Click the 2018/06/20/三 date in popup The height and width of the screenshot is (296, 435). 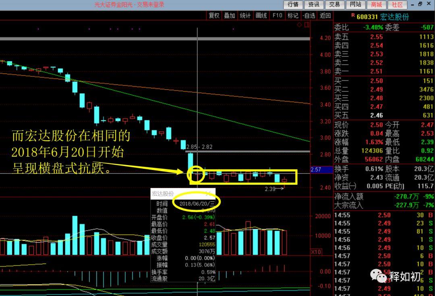pyautogui.click(x=197, y=204)
